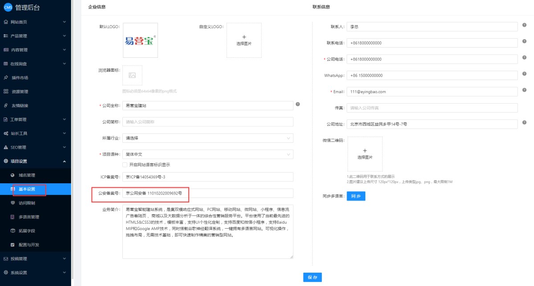Click the 资源管理 grid icon
Image resolution: width=534 pixels, height=286 pixels.
(6, 92)
